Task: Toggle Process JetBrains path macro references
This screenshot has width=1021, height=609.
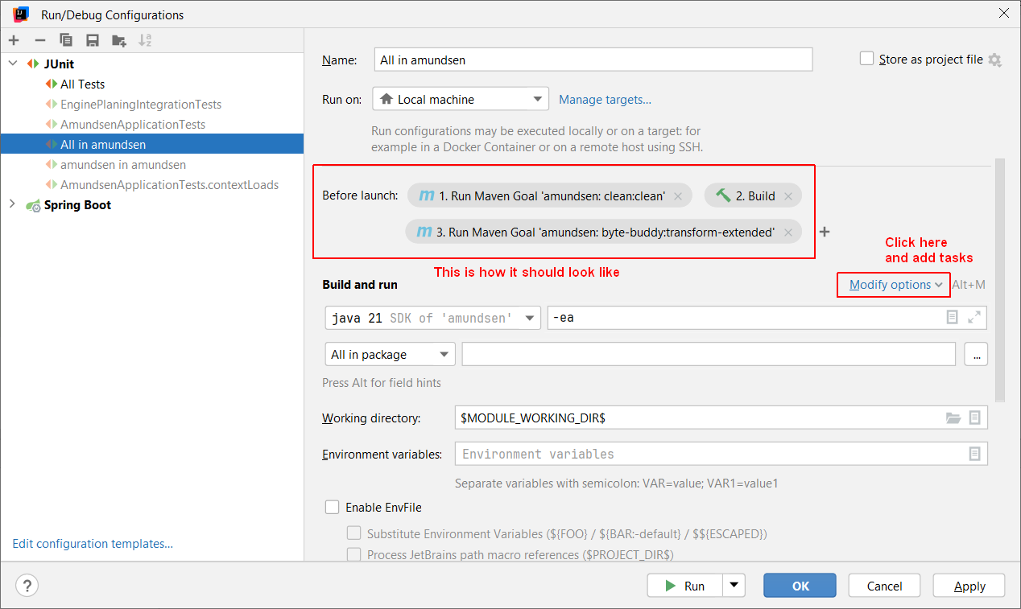Action: point(353,554)
